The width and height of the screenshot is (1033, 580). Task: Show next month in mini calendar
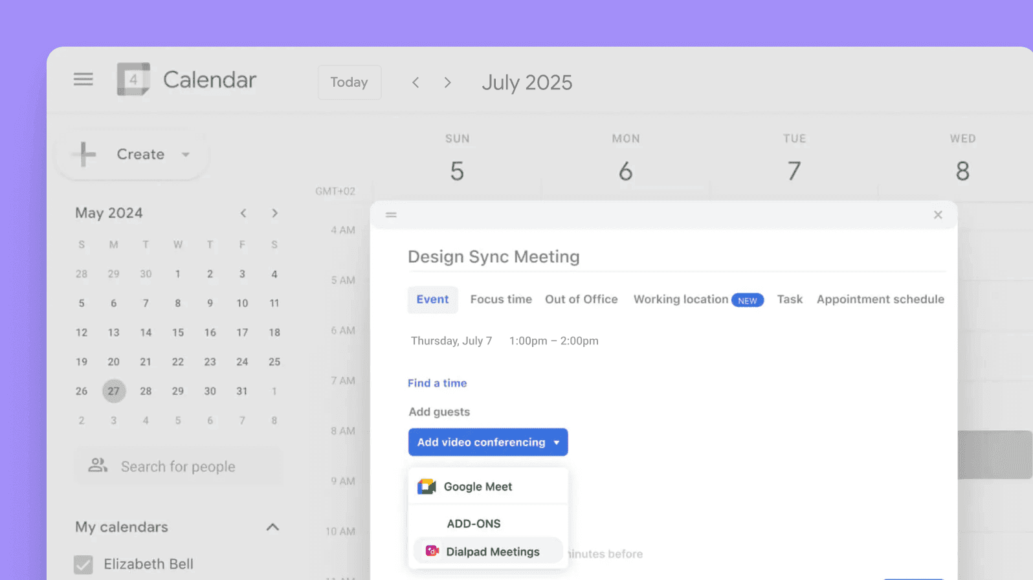pyautogui.click(x=274, y=213)
